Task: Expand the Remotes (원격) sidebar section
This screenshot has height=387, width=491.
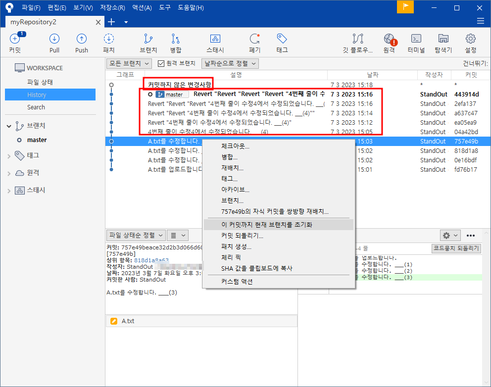Action: pos(9,174)
